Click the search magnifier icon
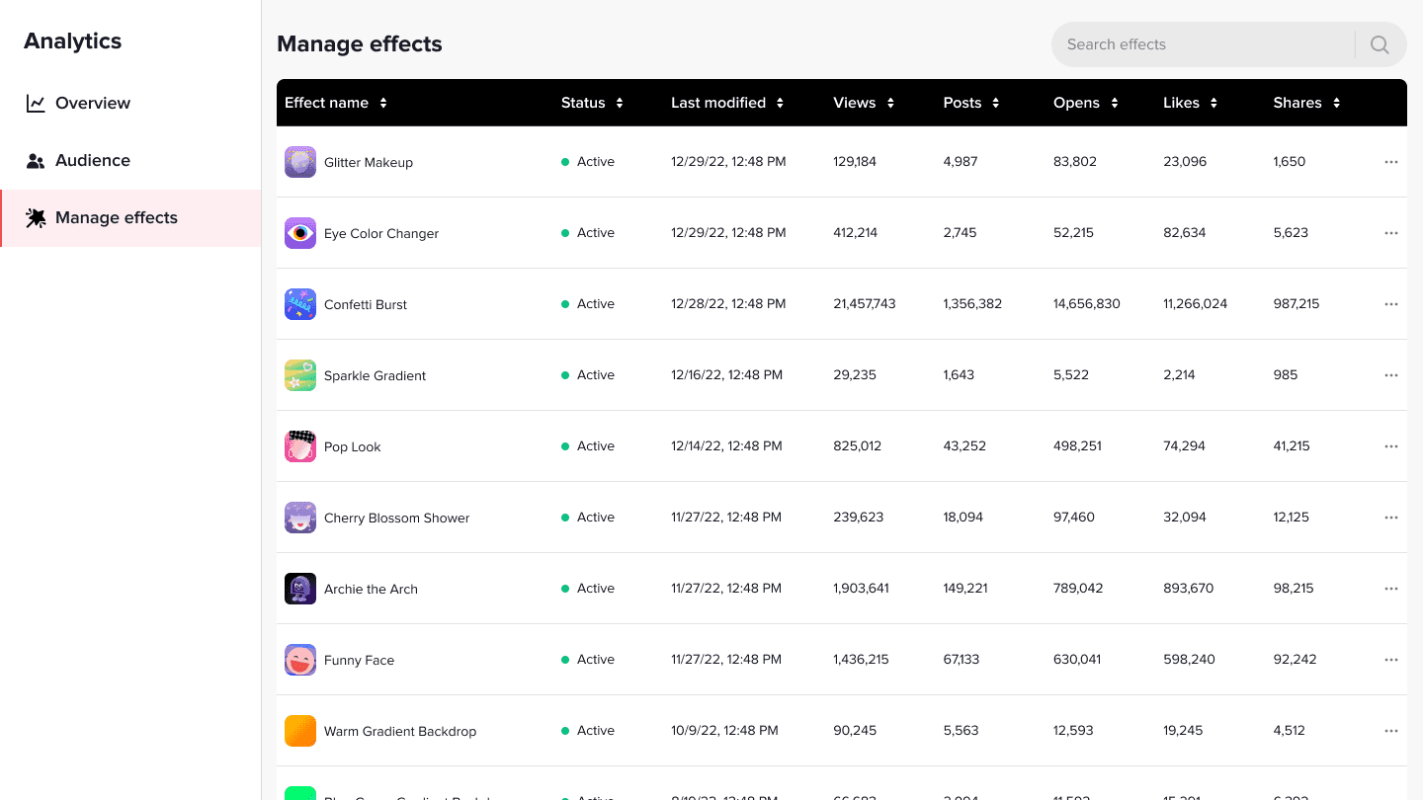 pyautogui.click(x=1380, y=44)
